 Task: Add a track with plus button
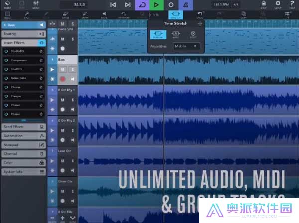63,218
